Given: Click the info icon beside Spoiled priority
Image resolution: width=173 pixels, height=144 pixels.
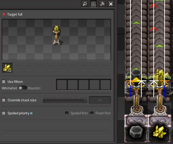Looking at the screenshot, I should coord(31,113).
